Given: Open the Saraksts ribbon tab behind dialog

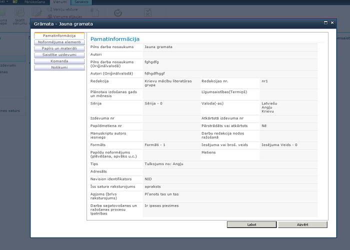Looking at the screenshot, I should [x=81, y=2].
